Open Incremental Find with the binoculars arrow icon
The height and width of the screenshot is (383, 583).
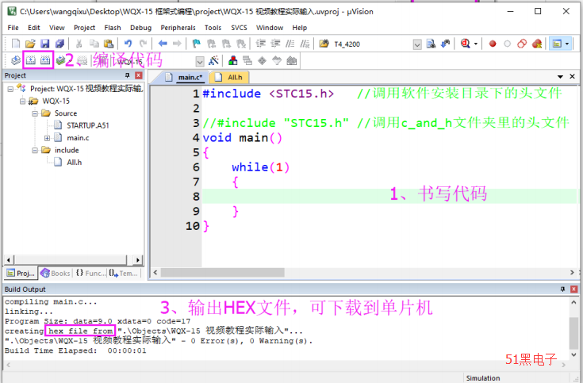tap(446, 44)
